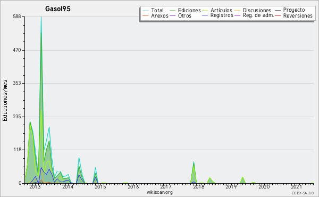The width and height of the screenshot is (319, 197).
Task: Click the Ediciones legend label
Action: (x=189, y=10)
